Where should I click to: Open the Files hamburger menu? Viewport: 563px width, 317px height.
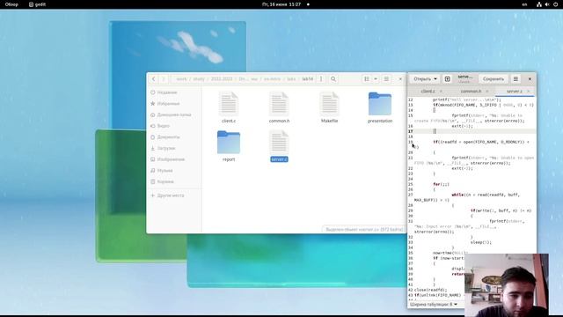click(x=386, y=79)
